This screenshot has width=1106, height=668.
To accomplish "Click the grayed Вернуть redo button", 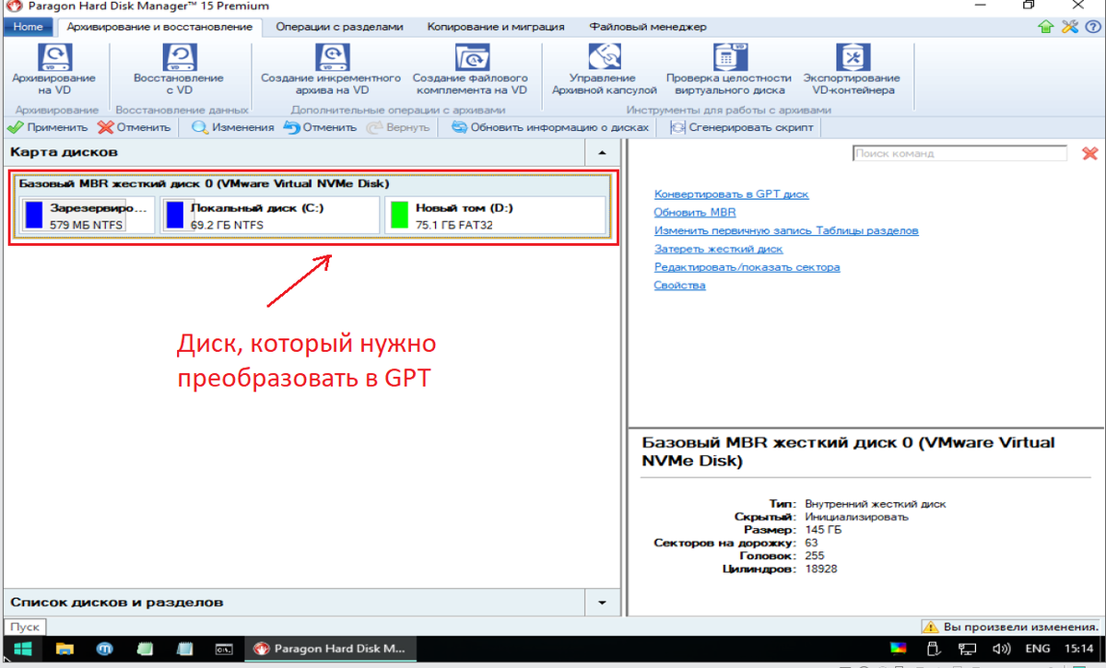I will [x=398, y=127].
